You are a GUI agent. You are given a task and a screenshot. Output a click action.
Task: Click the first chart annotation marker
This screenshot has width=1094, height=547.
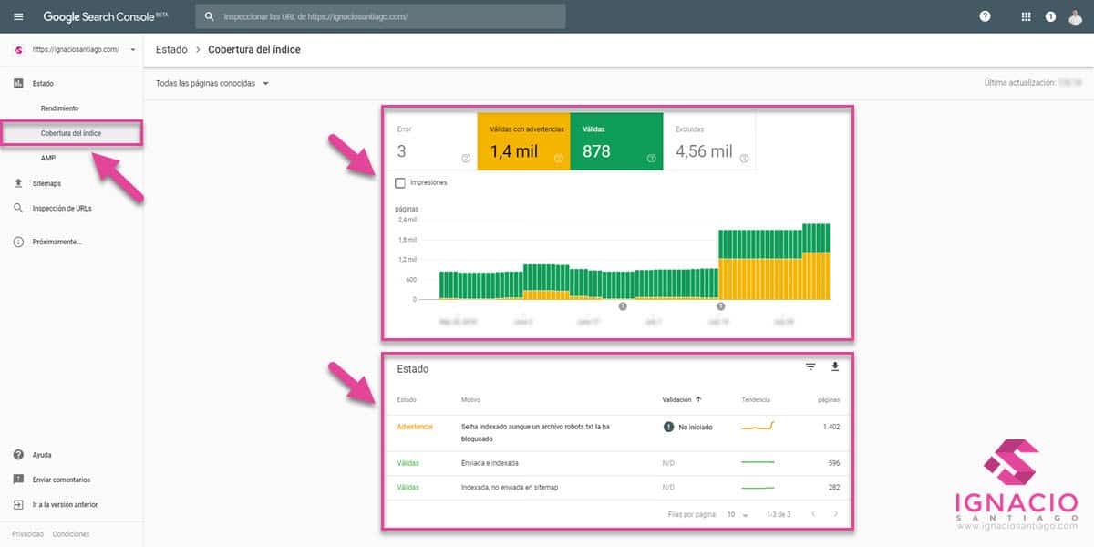(623, 306)
